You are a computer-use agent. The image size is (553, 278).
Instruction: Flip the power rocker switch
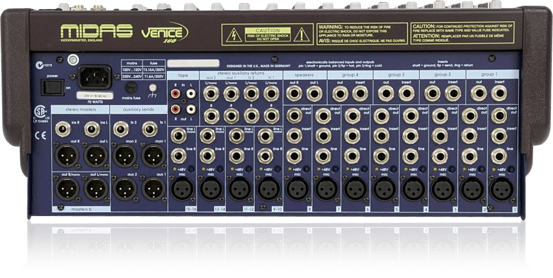point(53,87)
